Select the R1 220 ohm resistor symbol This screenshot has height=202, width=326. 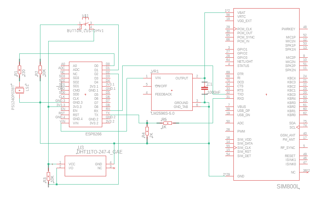(x=20, y=69)
